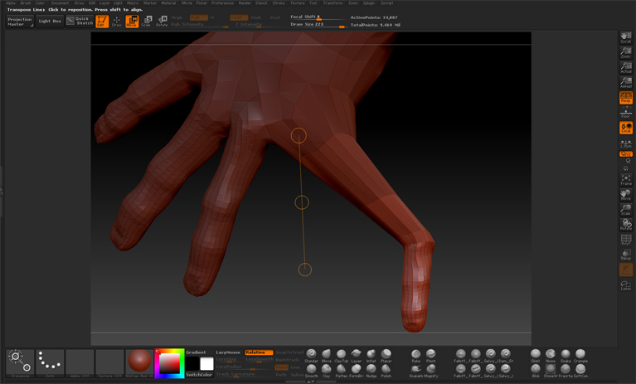Viewport: 636px width, 384px height.
Task: Toggle the Floor grid
Action: (625, 113)
